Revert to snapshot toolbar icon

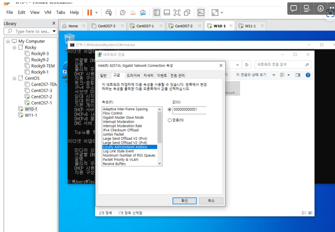[x=133, y=13]
